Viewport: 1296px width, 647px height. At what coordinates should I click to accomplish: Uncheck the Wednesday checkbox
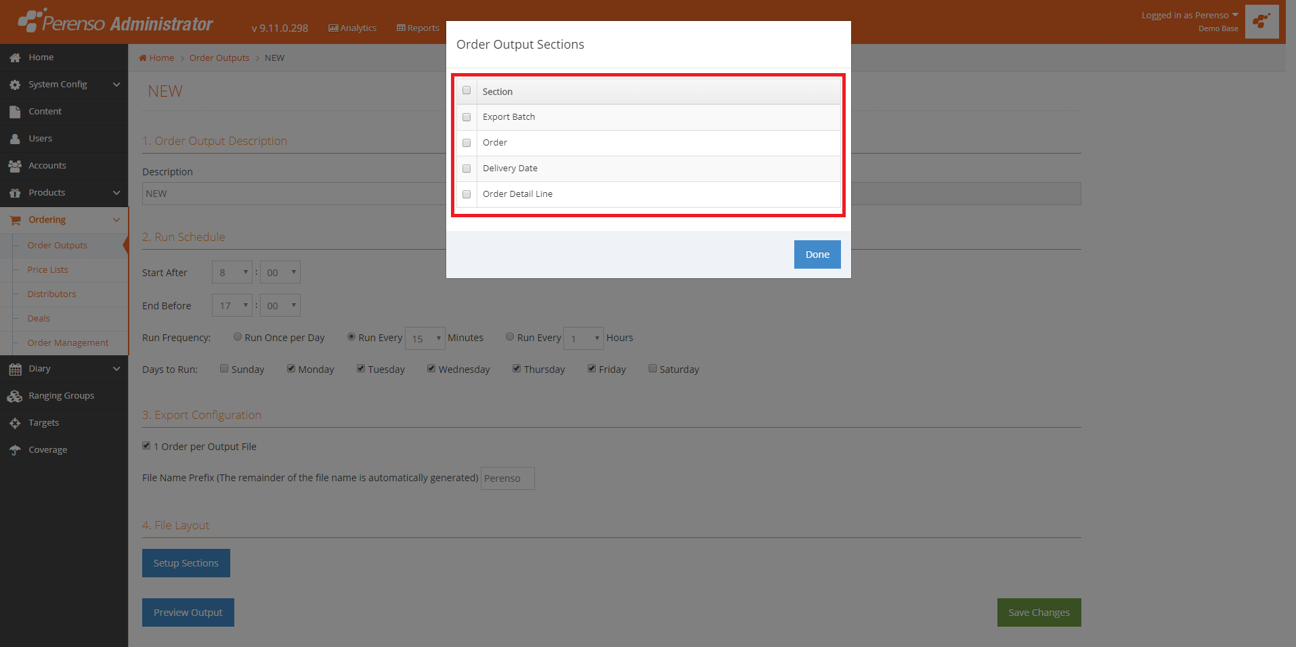point(431,368)
